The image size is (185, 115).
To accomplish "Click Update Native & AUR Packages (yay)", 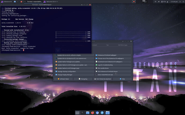I will [x=74, y=68].
